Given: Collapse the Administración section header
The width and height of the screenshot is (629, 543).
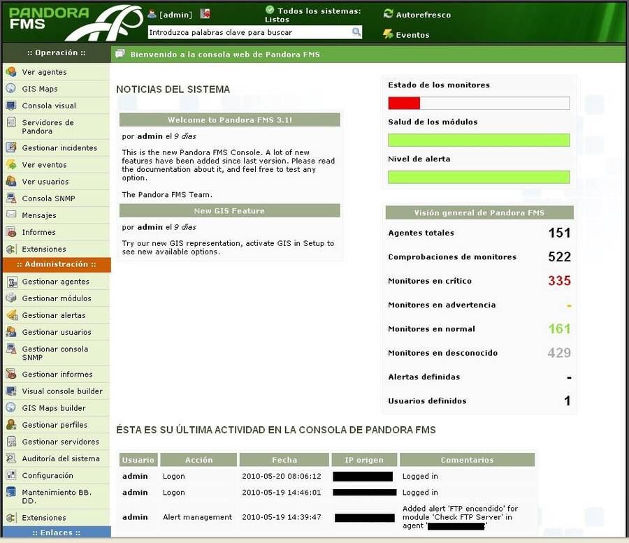Looking at the screenshot, I should click(x=56, y=265).
